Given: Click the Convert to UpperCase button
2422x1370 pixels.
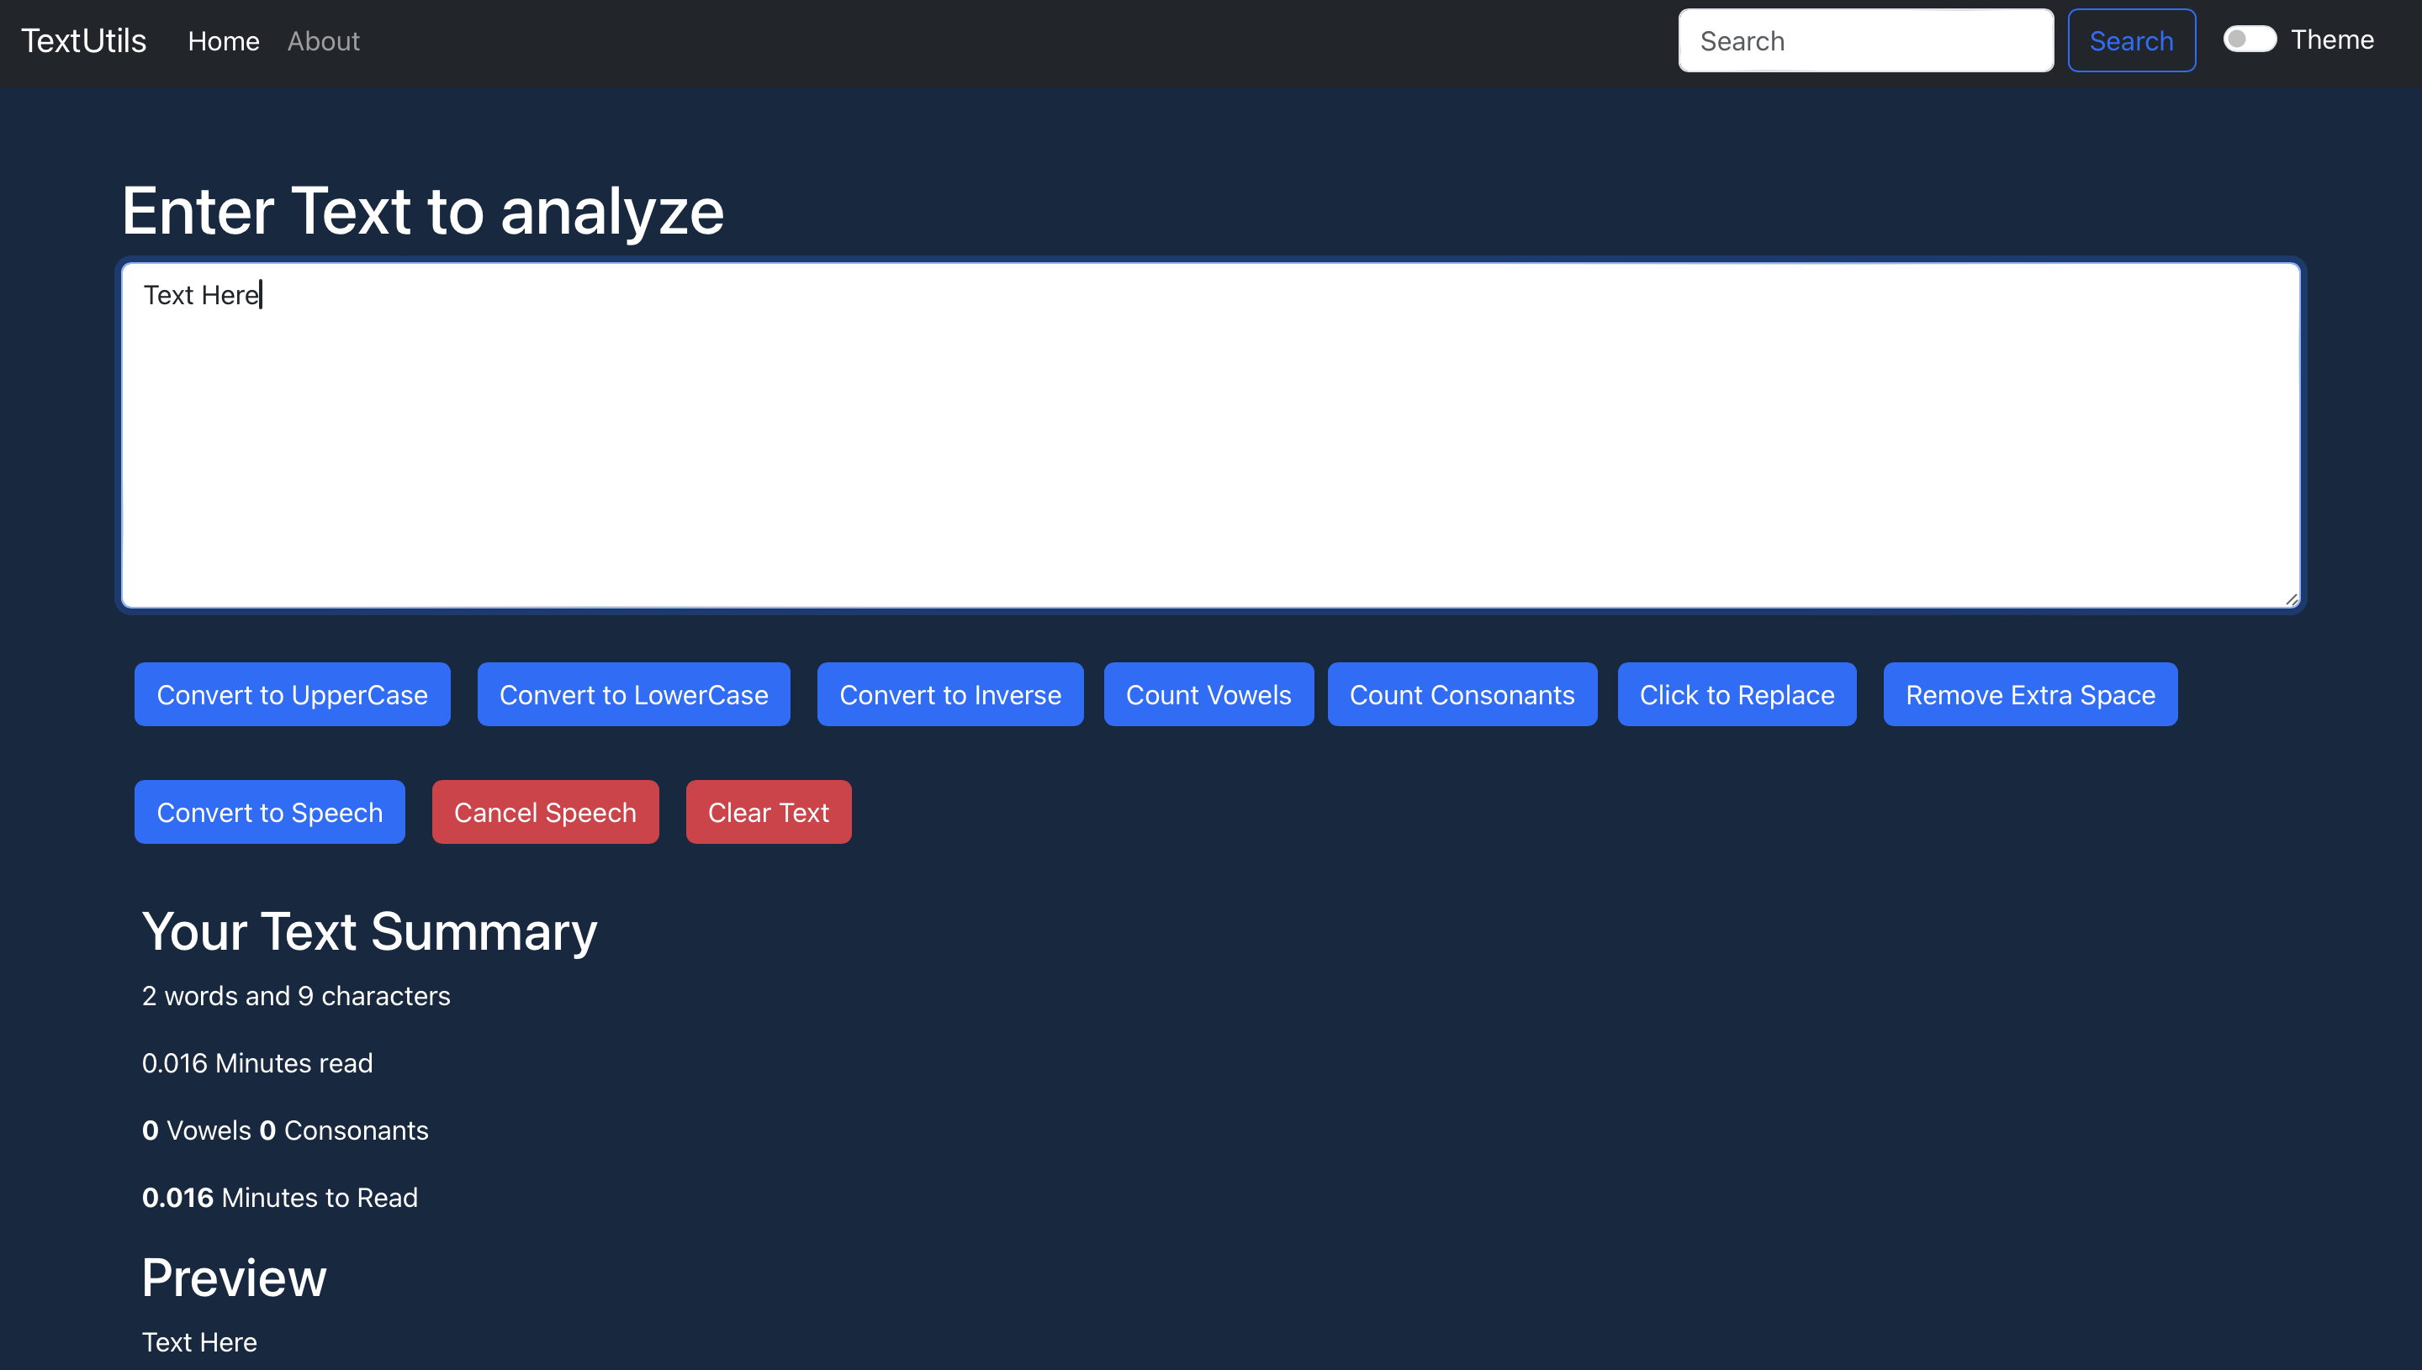Looking at the screenshot, I should 291,693.
